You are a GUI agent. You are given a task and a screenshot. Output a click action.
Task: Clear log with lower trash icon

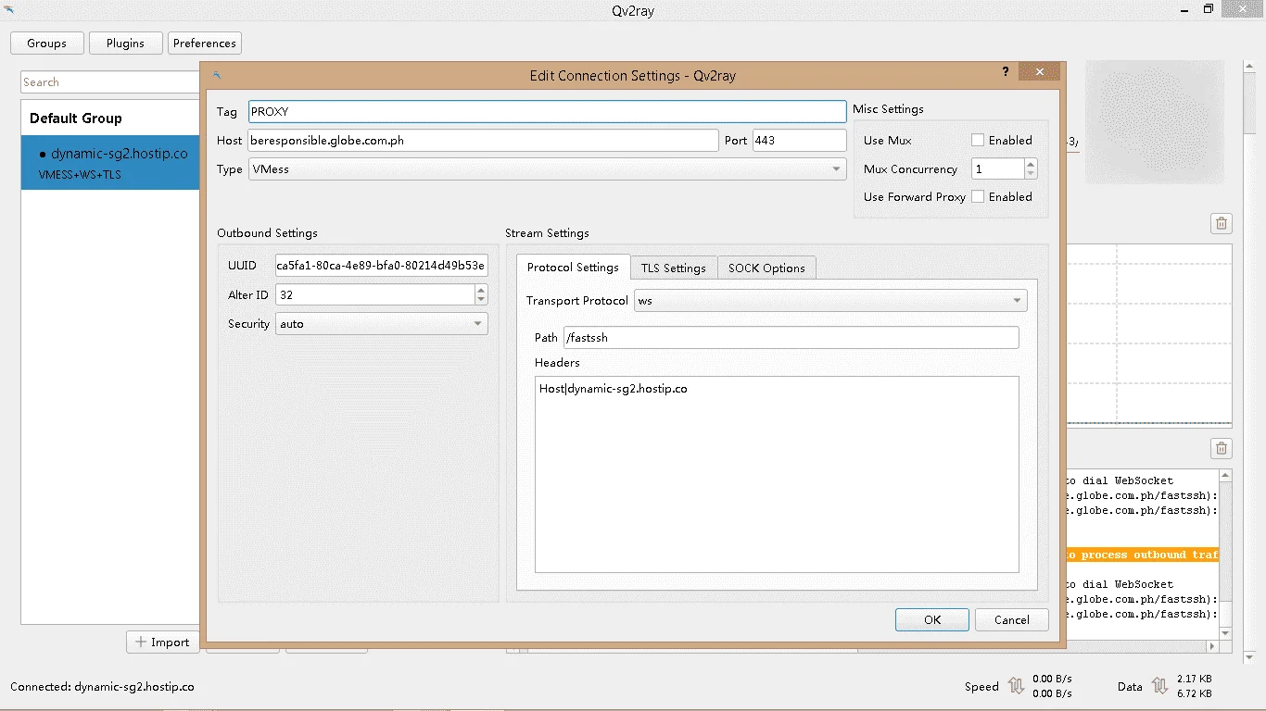click(1222, 449)
